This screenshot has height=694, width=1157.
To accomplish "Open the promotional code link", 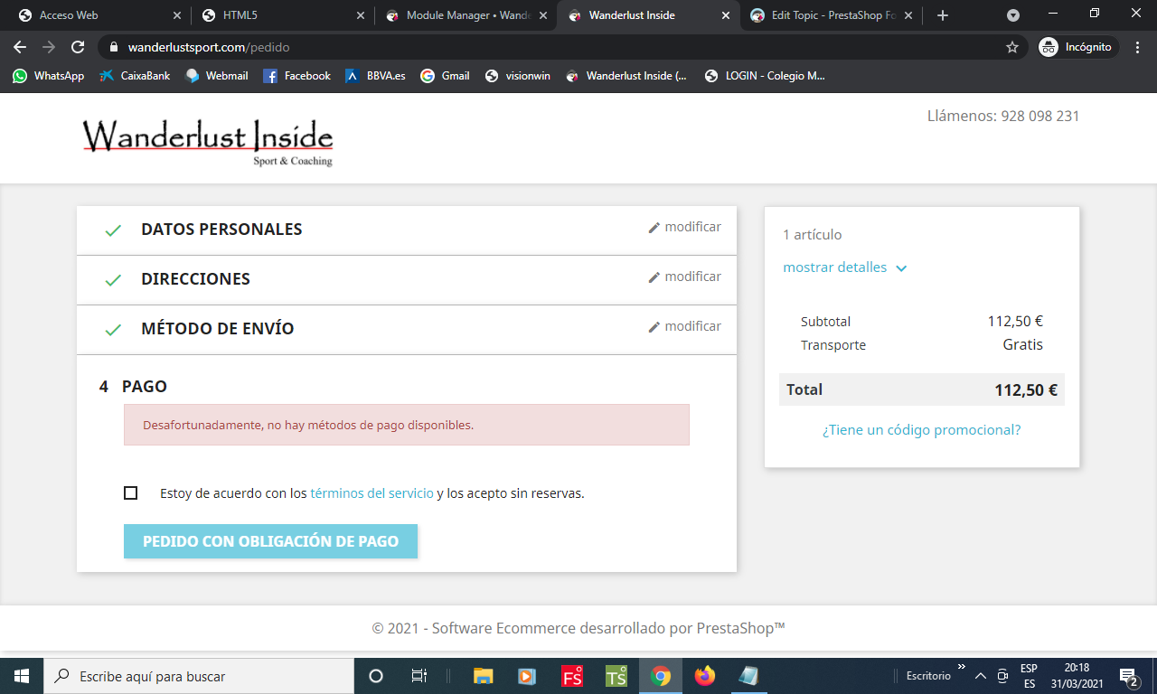I will click(921, 430).
